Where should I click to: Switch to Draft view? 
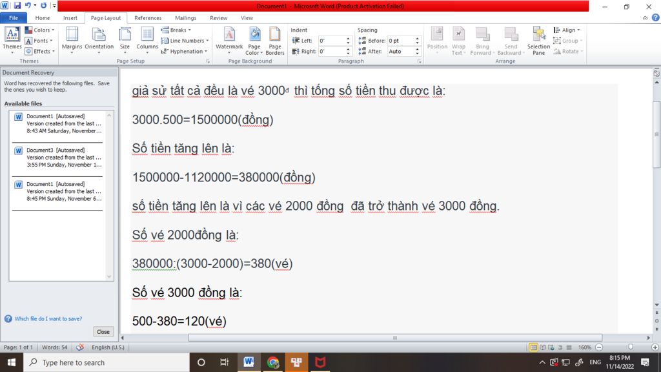569,347
